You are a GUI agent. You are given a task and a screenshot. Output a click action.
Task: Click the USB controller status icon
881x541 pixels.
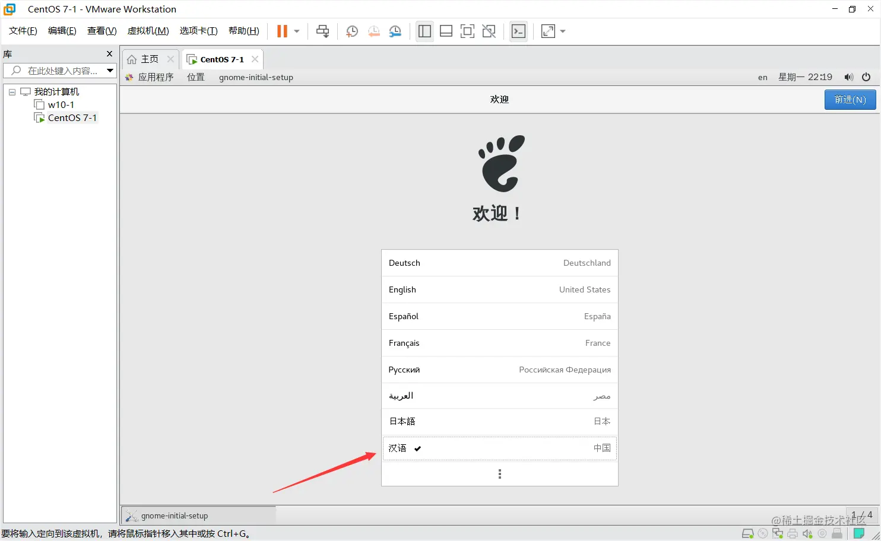(x=837, y=534)
